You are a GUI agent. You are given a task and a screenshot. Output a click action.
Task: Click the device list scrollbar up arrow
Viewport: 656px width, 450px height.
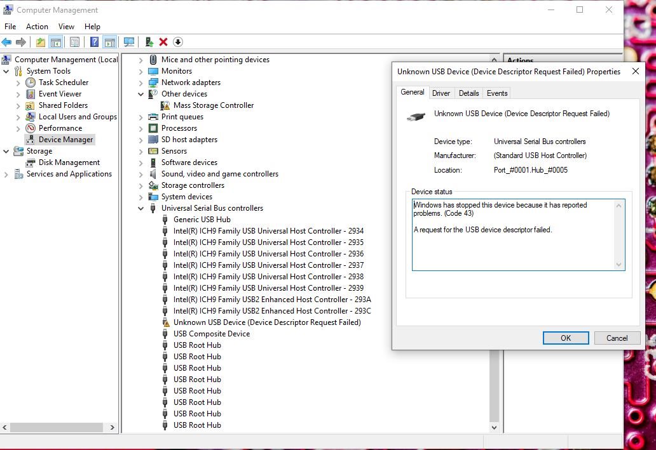(494, 59)
